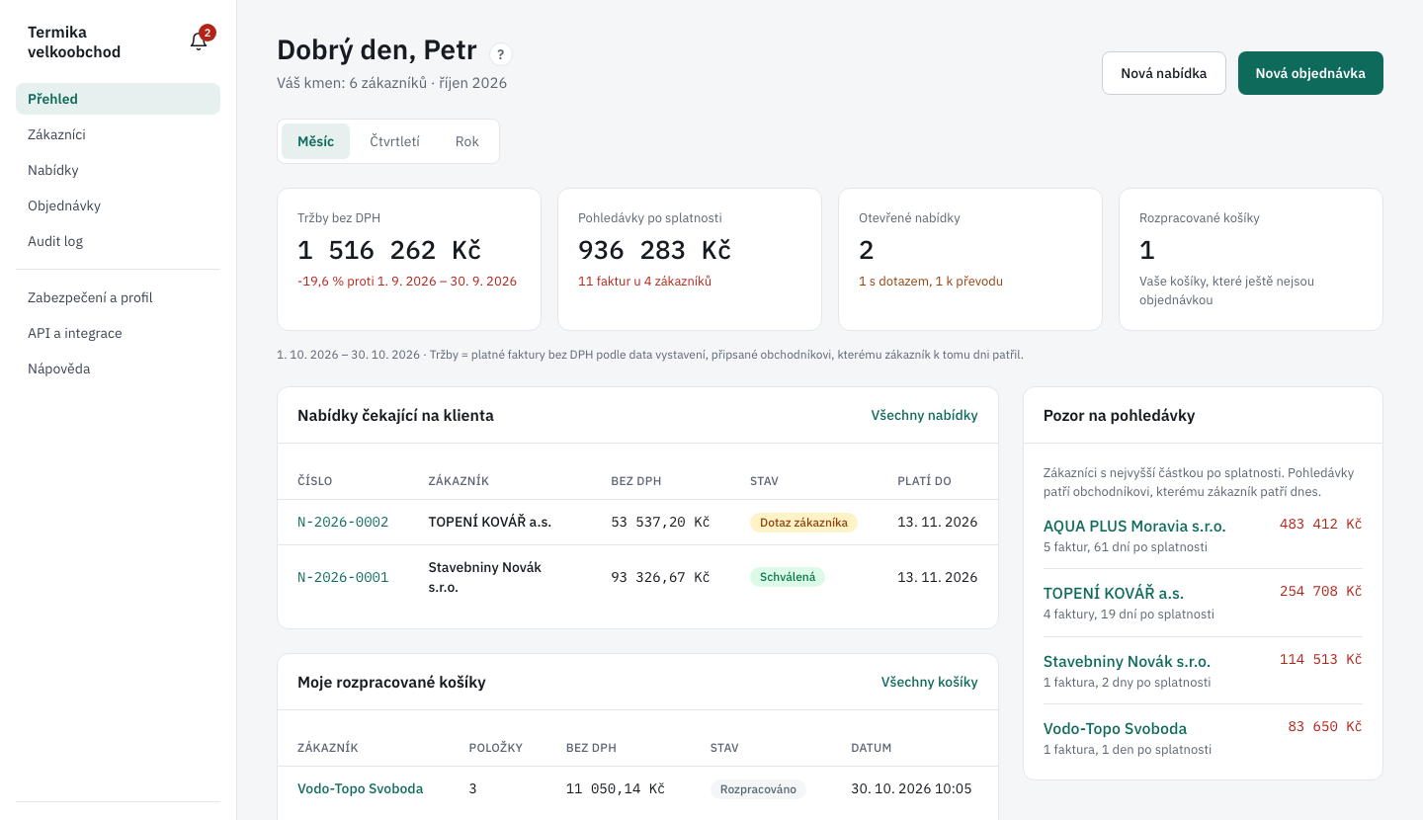Open offer N-2026-0002

[343, 522]
